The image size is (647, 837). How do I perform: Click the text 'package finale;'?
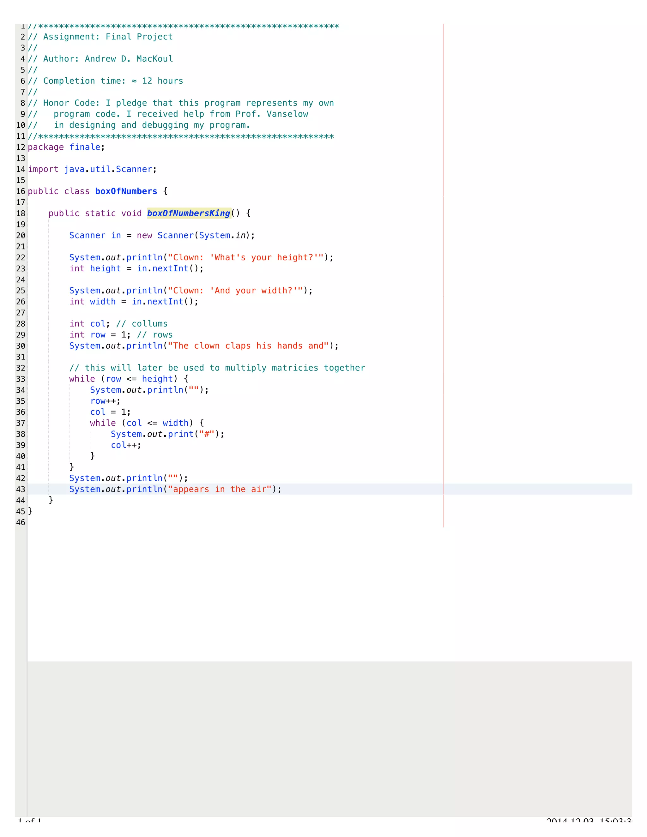pos(66,148)
